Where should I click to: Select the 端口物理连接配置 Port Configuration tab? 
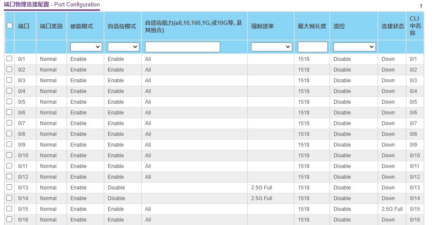point(52,5)
